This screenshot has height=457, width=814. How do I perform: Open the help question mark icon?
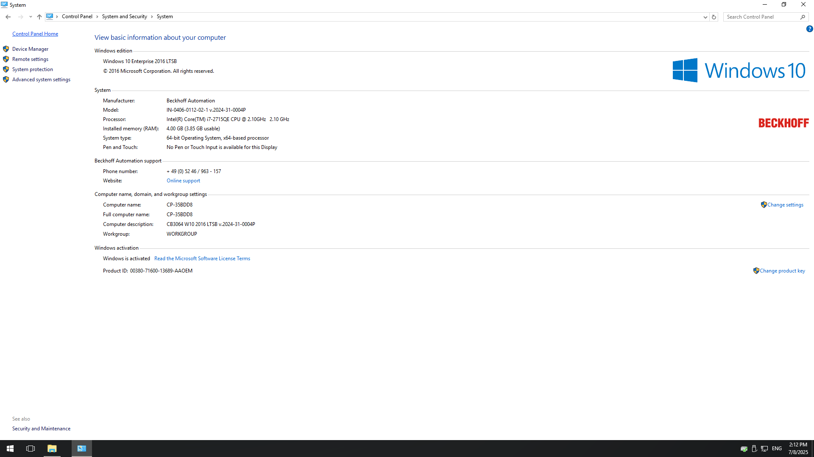[x=809, y=29]
